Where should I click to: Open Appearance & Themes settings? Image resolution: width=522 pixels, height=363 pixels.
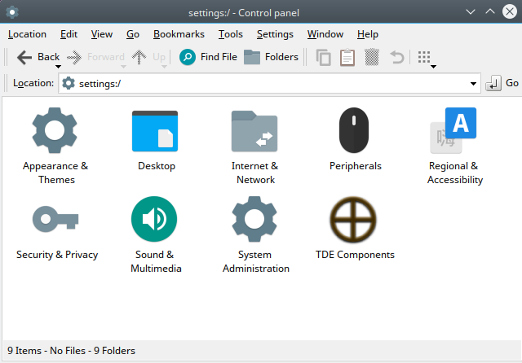(55, 130)
